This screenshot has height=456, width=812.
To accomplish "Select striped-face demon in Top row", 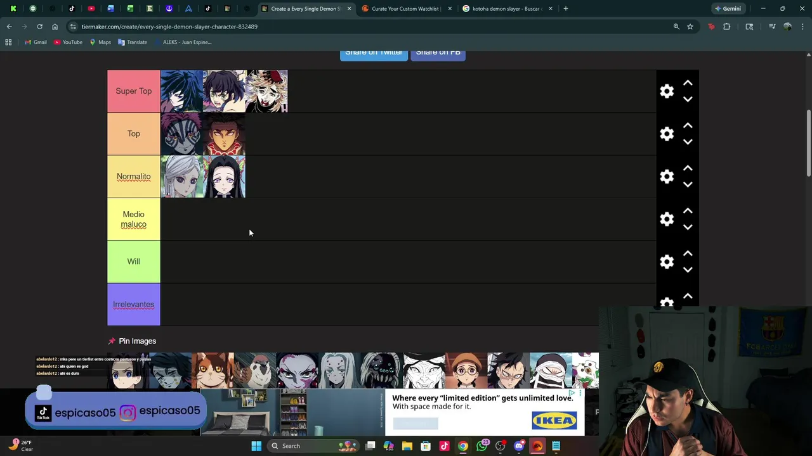I will pyautogui.click(x=181, y=134).
